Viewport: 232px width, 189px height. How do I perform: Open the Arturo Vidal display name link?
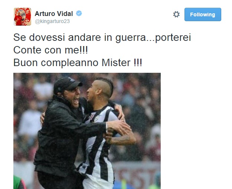[54, 14]
